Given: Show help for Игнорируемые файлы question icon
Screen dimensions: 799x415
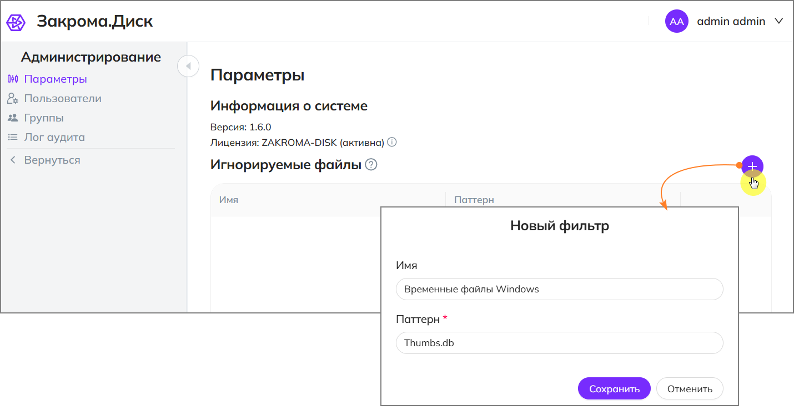Looking at the screenshot, I should 371,165.
